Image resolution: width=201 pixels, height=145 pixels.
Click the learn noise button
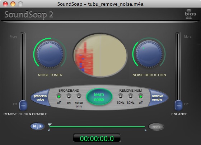pyautogui.click(x=99, y=97)
